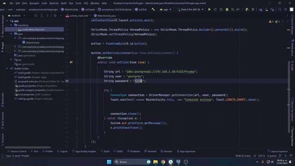Viewport: 295px width, 166px height.
Task: Collapse the java folder
Action: point(11,34)
